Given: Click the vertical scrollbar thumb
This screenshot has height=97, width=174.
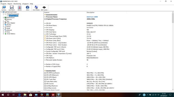Looking at the screenshot, I should click(173, 18).
